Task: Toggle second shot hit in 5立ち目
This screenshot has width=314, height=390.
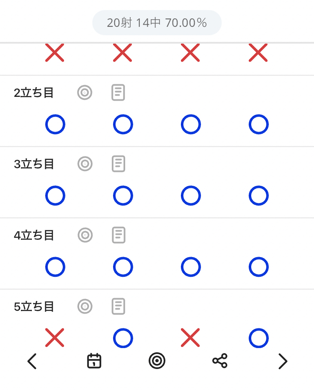Action: [x=123, y=338]
